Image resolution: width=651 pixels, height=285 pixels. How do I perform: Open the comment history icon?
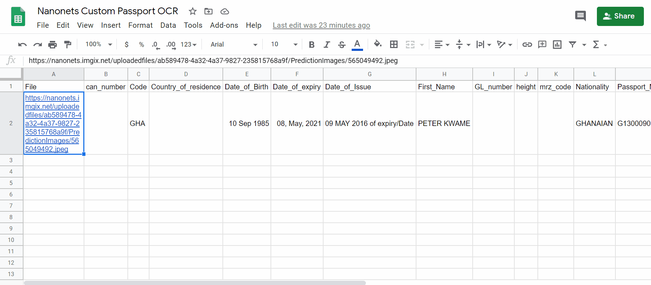pyautogui.click(x=580, y=16)
